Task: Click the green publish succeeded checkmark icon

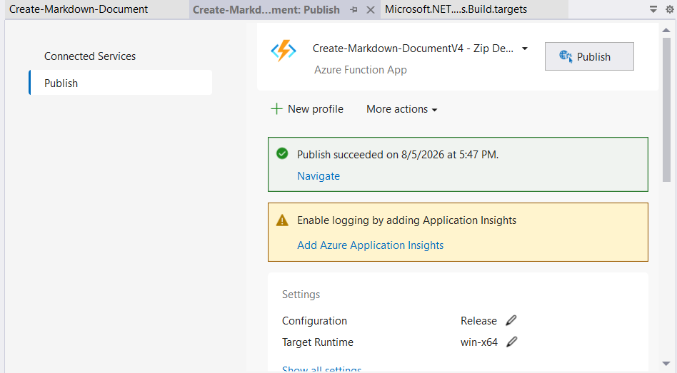Action: click(x=282, y=153)
